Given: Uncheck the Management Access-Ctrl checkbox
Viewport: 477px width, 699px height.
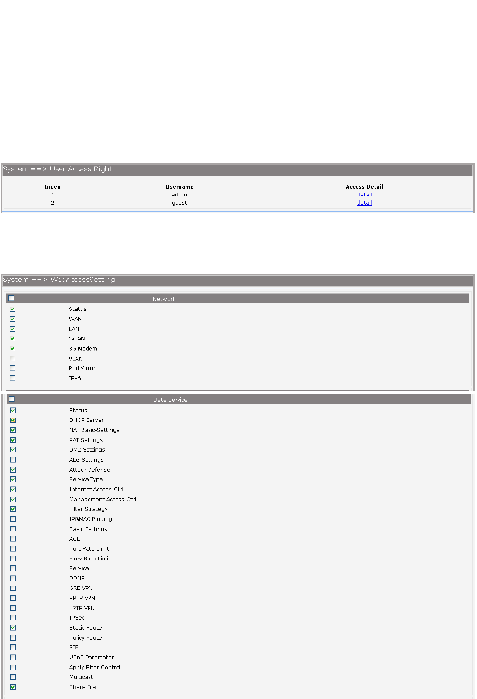Looking at the screenshot, I should tap(13, 499).
